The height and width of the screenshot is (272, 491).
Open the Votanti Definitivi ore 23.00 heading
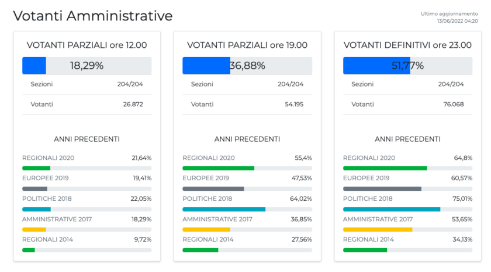point(407,45)
